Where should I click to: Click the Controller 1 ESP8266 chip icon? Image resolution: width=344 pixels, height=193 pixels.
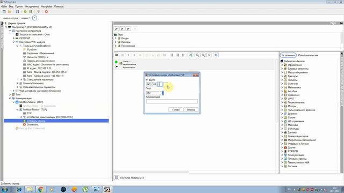pyautogui.click(x=10, y=27)
